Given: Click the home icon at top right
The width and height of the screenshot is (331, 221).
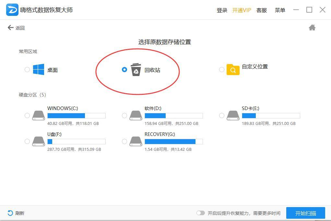Looking at the screenshot, I should (312, 28).
